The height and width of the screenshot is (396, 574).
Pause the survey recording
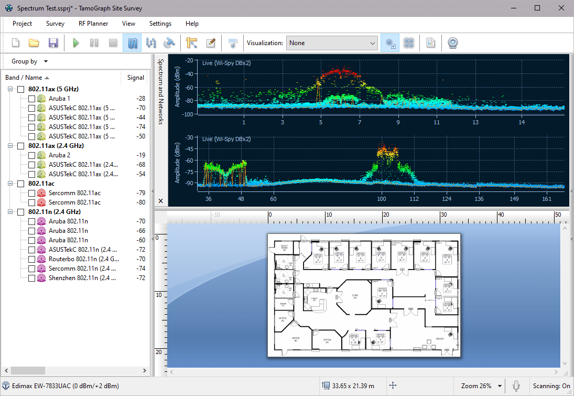pos(94,43)
